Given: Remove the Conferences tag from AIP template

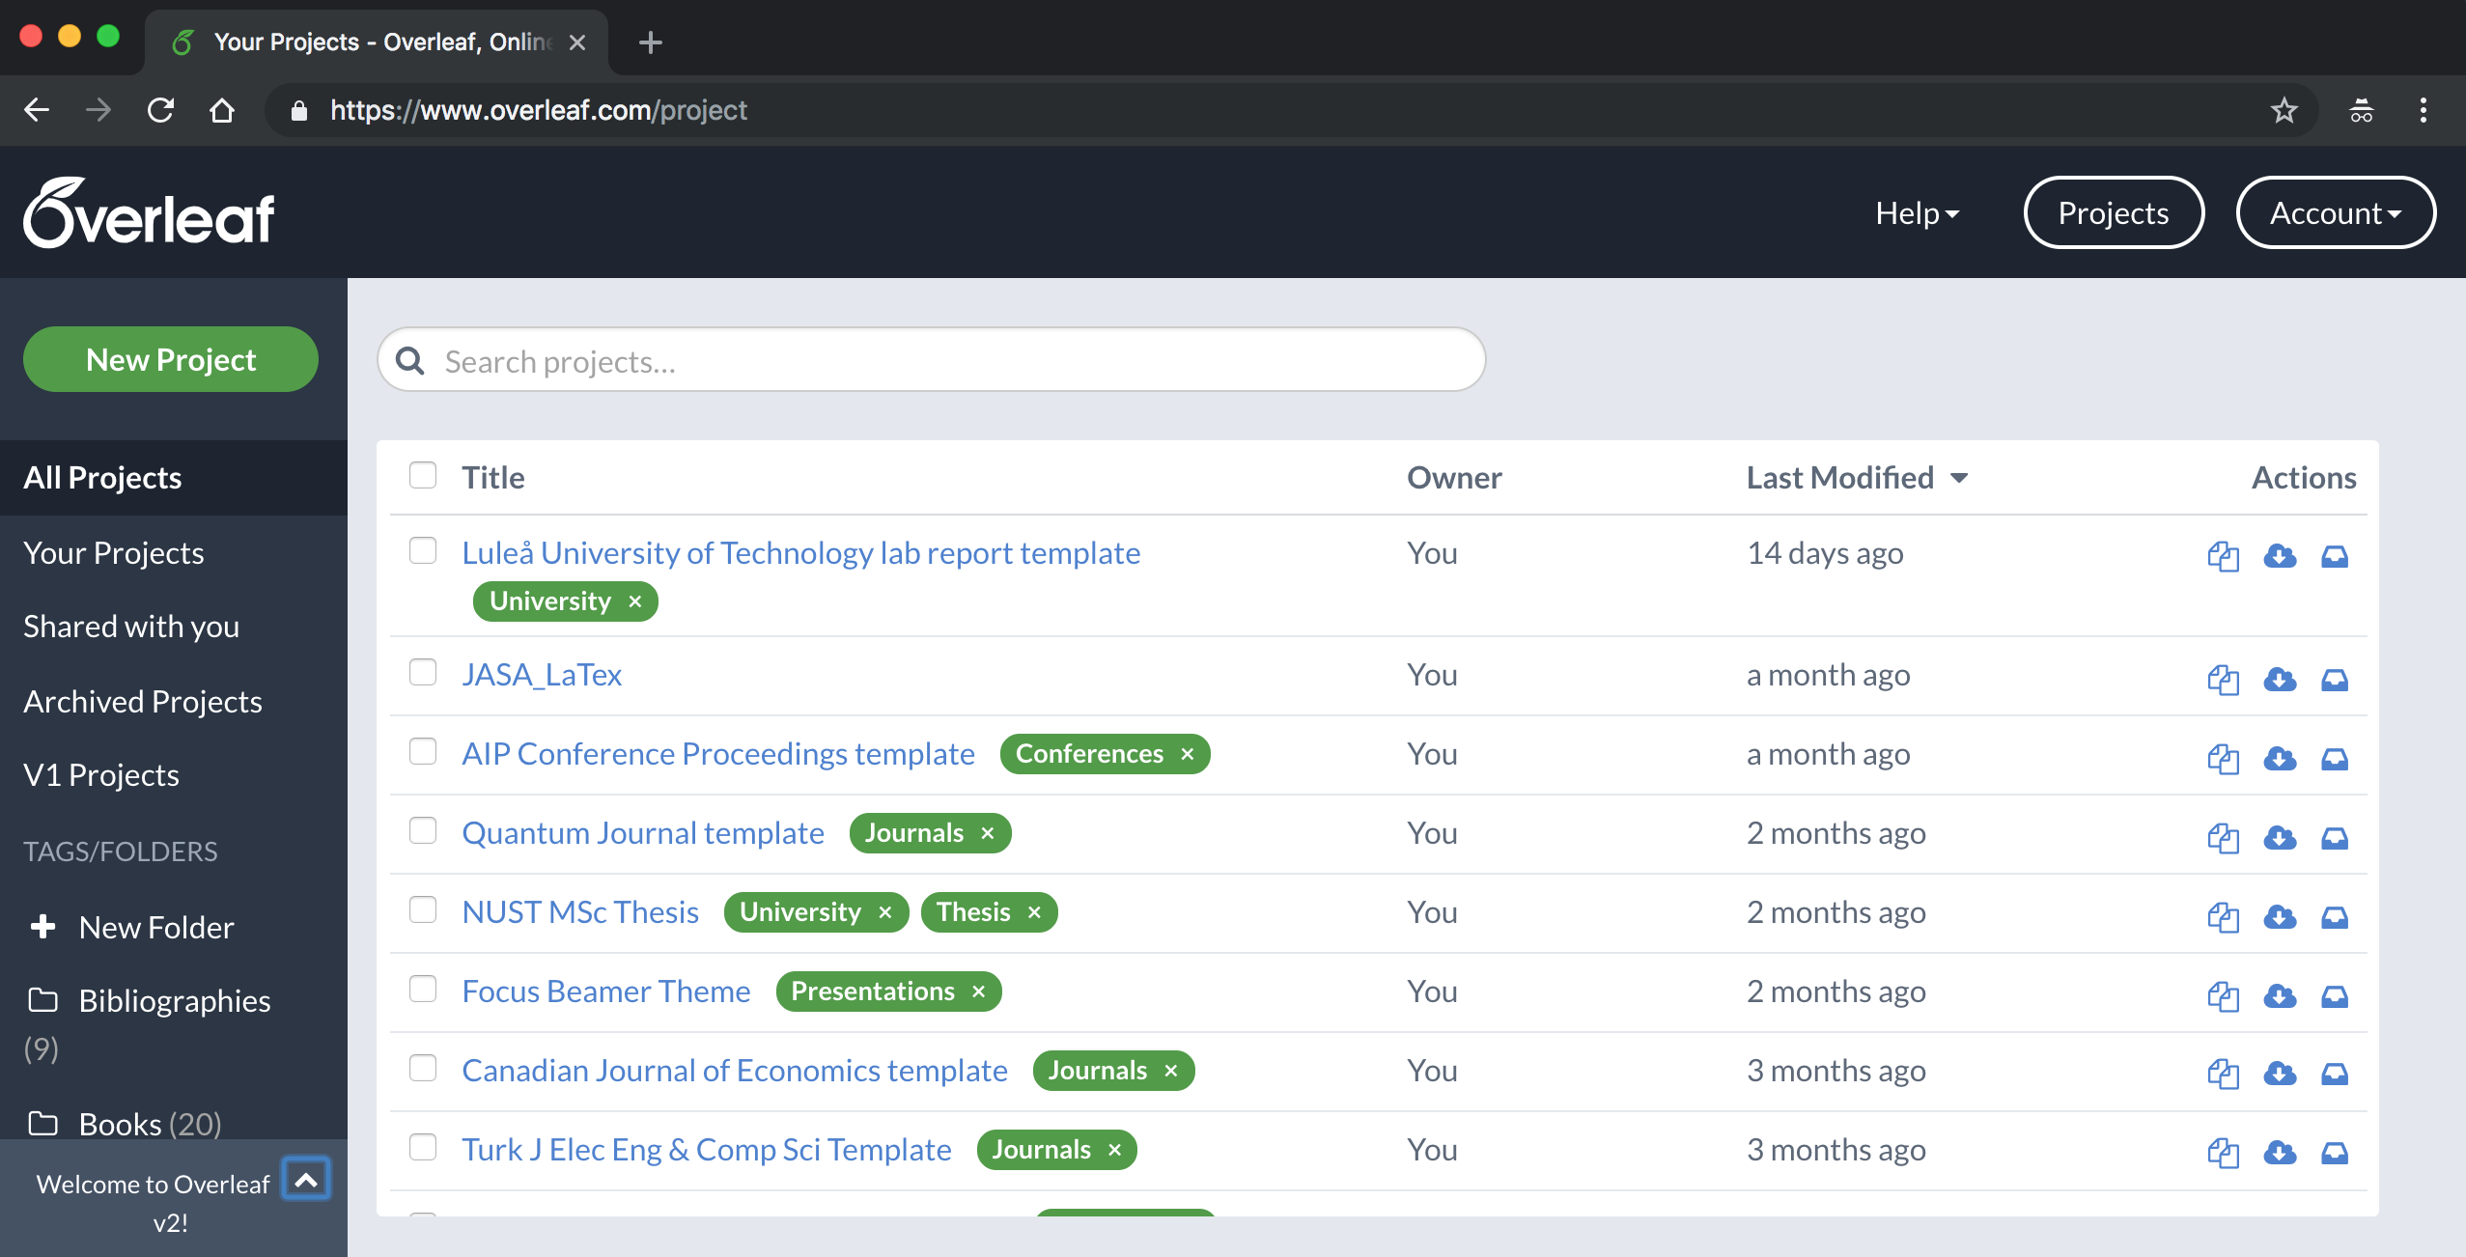Looking at the screenshot, I should (1188, 754).
